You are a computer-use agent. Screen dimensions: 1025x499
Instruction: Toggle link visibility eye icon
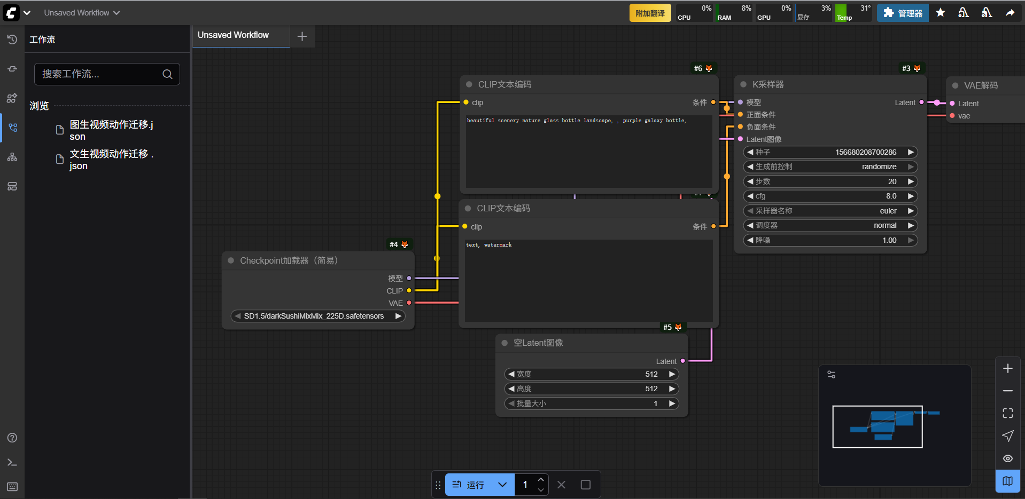(1007, 458)
